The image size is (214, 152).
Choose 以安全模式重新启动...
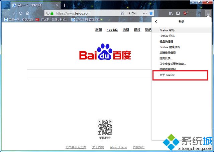[182, 64]
